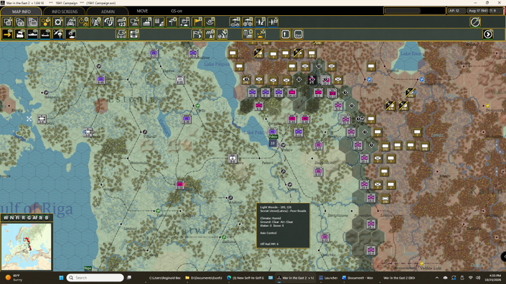The width and height of the screenshot is (506, 284).
Task: Click the Windows taskbar Search box
Action: point(95,278)
